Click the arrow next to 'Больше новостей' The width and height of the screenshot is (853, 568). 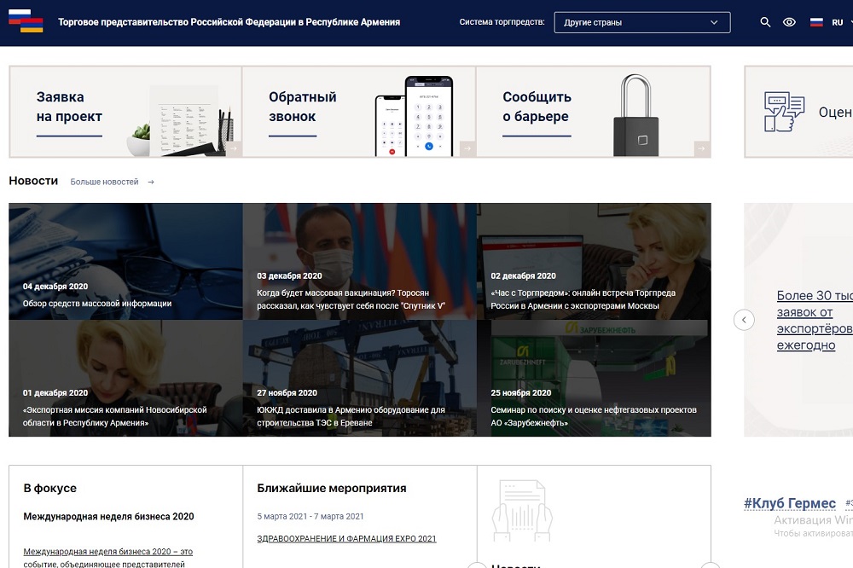[x=151, y=183]
